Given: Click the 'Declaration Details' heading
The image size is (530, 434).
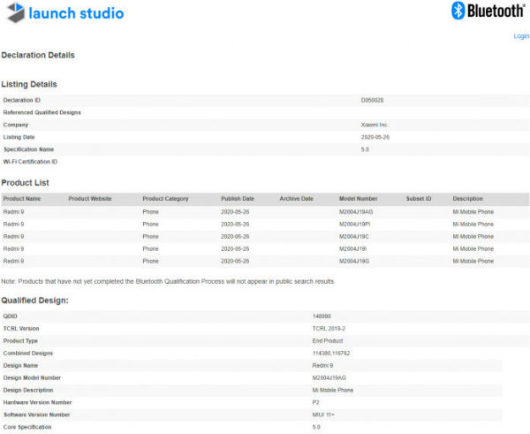Looking at the screenshot, I should point(38,55).
